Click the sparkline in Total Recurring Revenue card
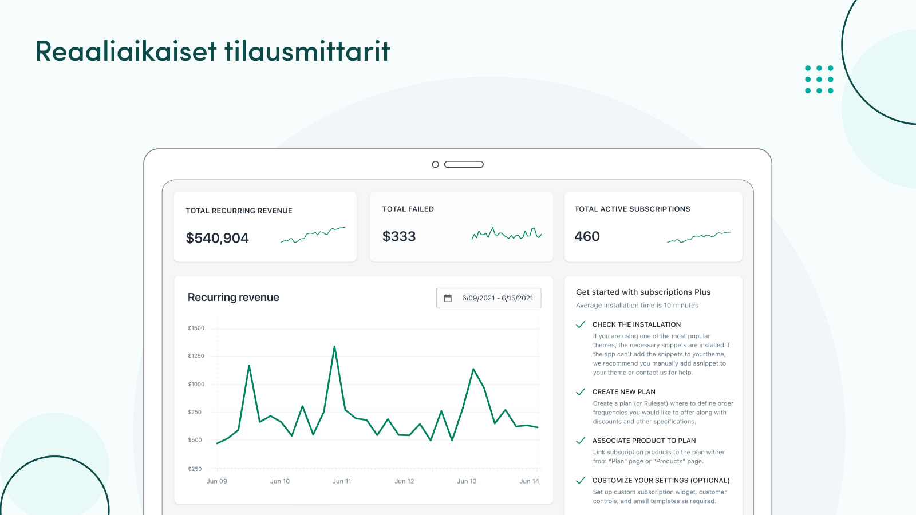 pos(313,235)
